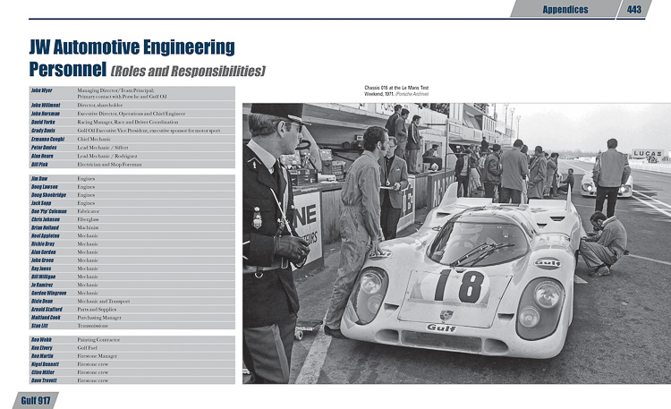The height and width of the screenshot is (409, 671).
Task: Click 'Painting Contractor' role text
Action: (98, 339)
